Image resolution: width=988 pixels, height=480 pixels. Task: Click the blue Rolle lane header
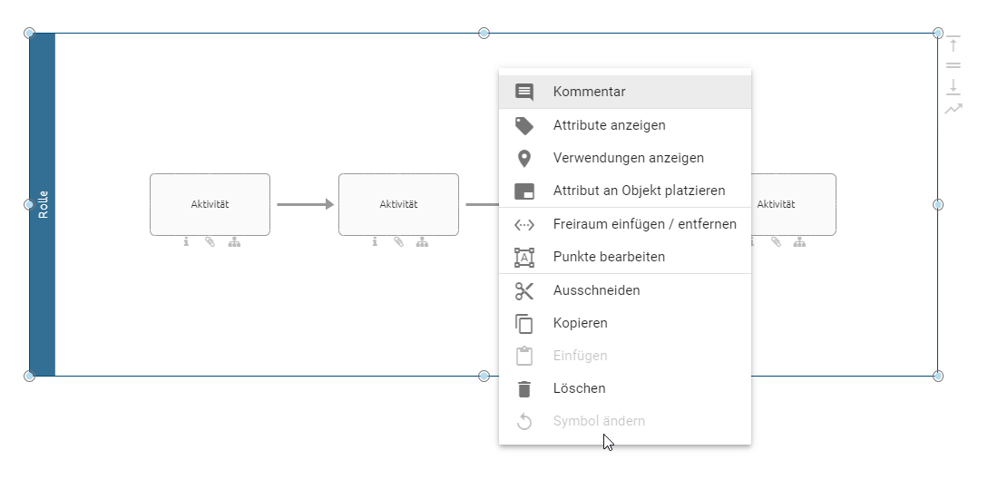coord(43,204)
